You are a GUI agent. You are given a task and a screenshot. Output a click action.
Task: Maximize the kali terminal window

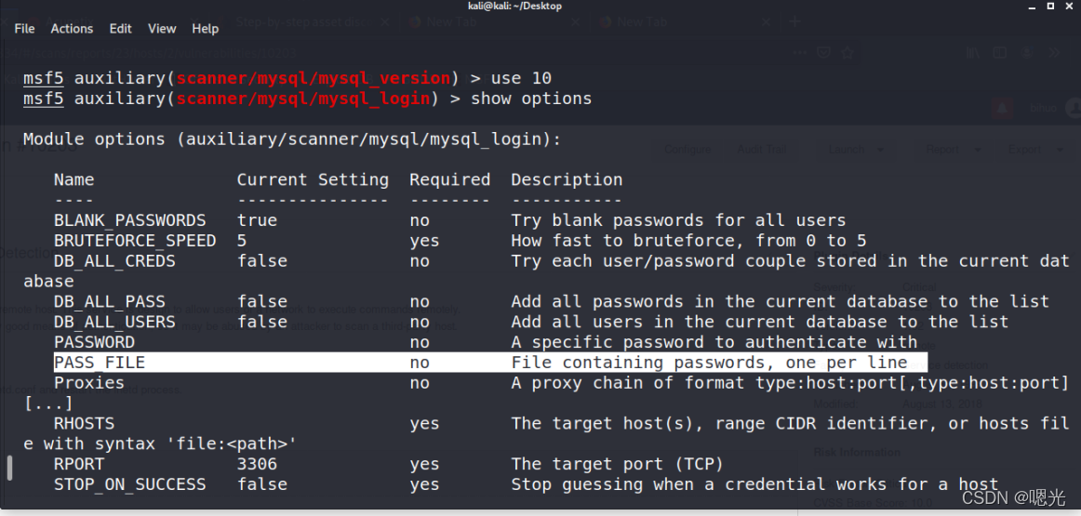1050,7
